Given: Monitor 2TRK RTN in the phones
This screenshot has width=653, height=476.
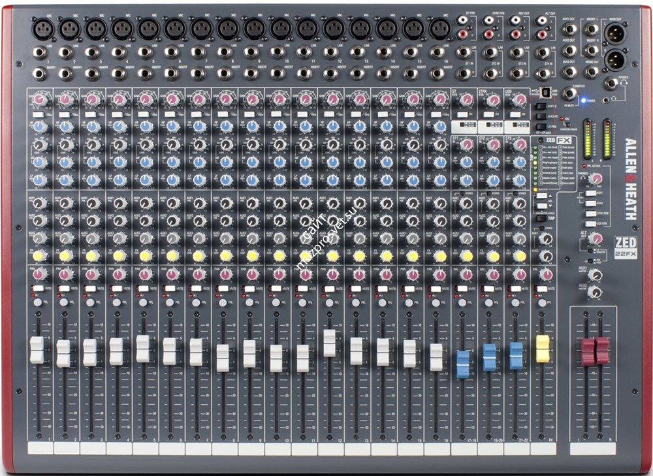Looking at the screenshot, I should tap(590, 214).
